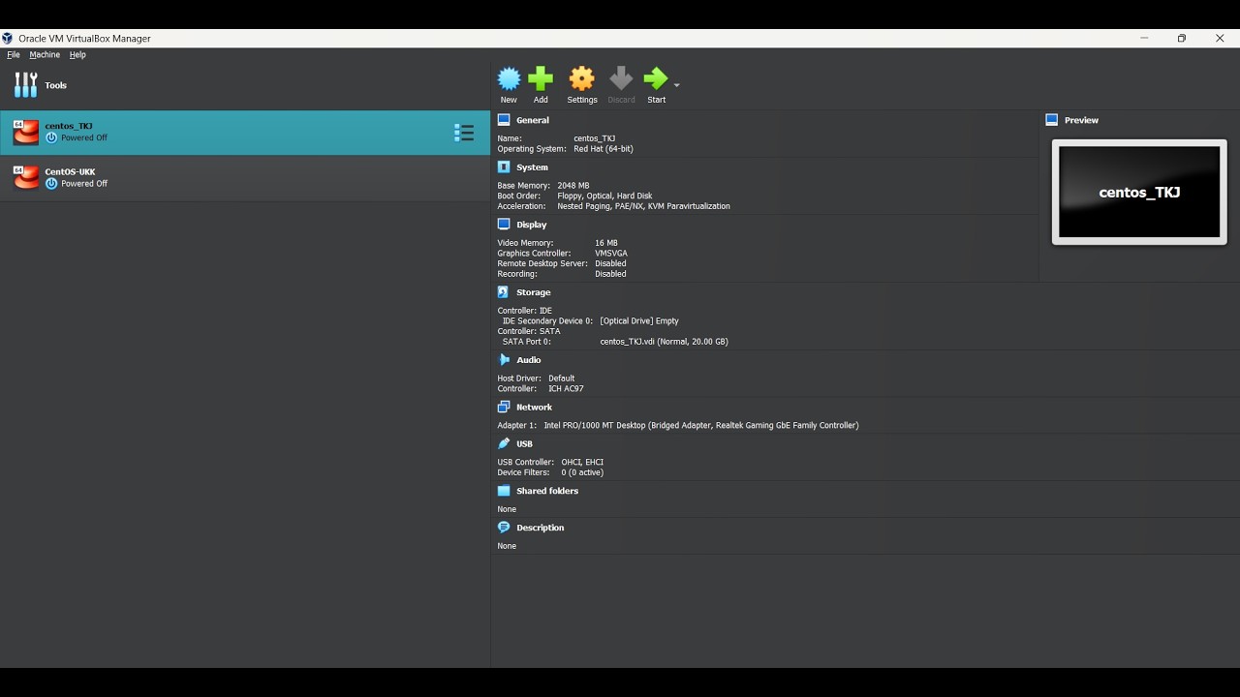The height and width of the screenshot is (697, 1240).
Task: Click the Storage disk icon
Action: pyautogui.click(x=504, y=292)
